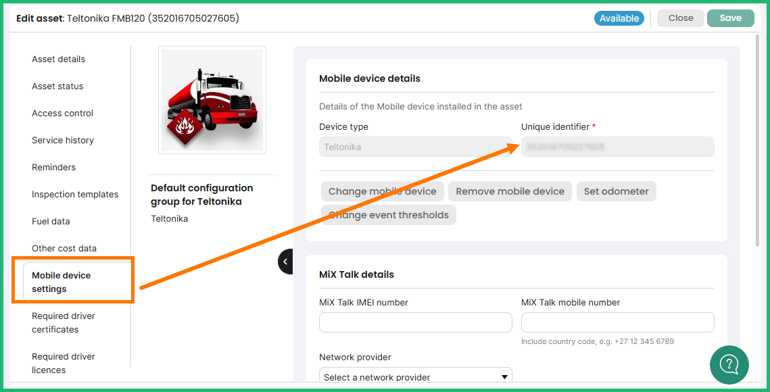Click the MiX Talk IMEI number field
This screenshot has height=392, width=770.
(x=415, y=322)
